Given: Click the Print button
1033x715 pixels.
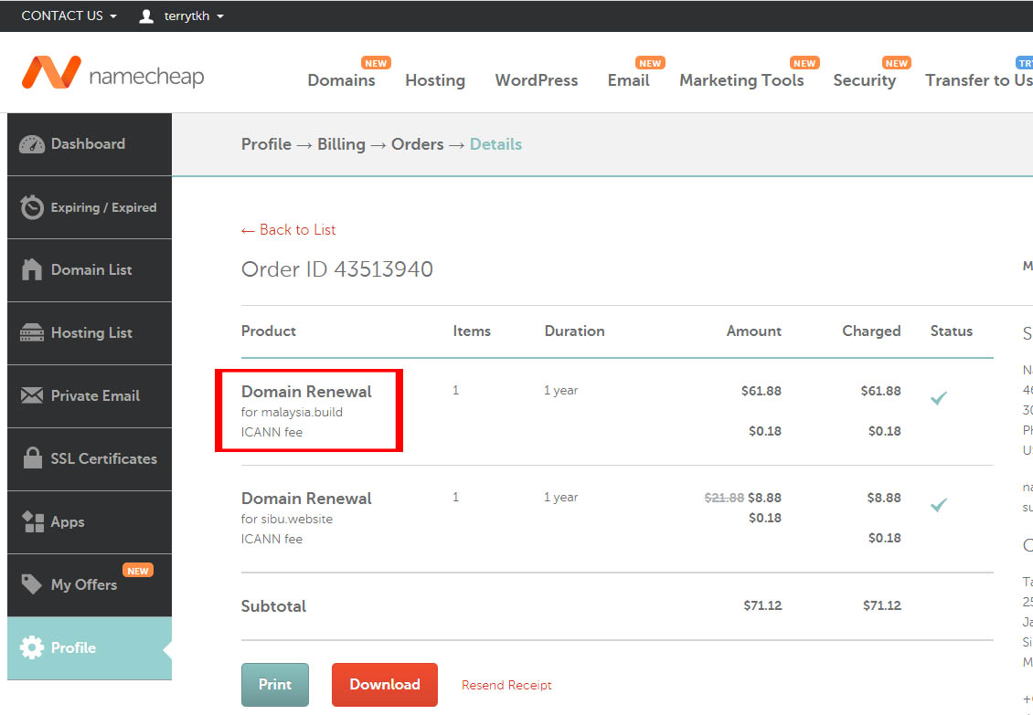Looking at the screenshot, I should 275,685.
